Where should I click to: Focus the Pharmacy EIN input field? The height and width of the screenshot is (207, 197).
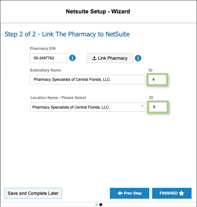(48, 58)
